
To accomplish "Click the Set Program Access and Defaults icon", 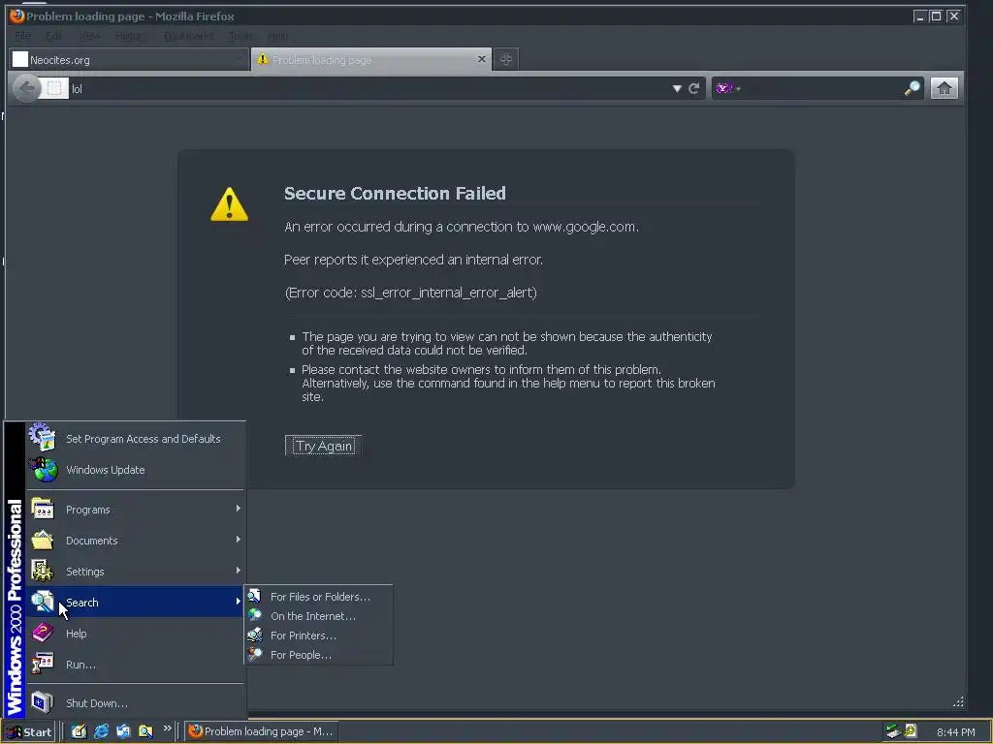I will (43, 437).
